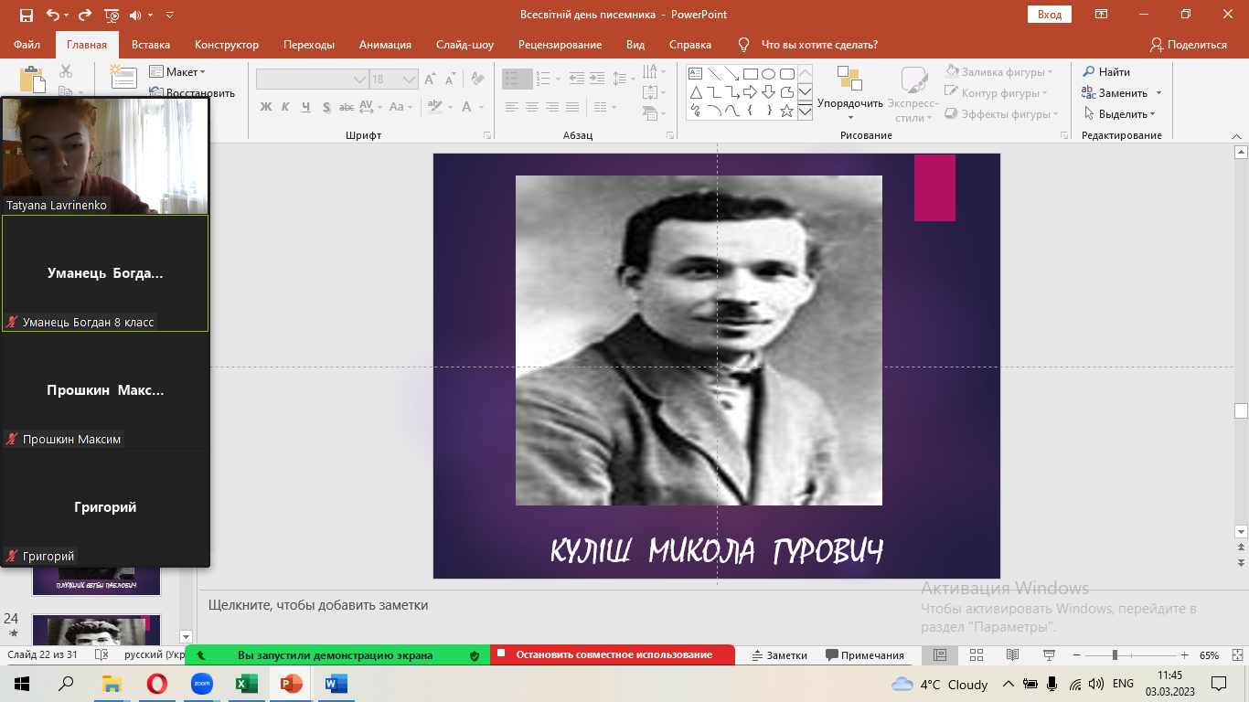
Task: Click the zoom slider in status bar
Action: pyautogui.click(x=1114, y=655)
